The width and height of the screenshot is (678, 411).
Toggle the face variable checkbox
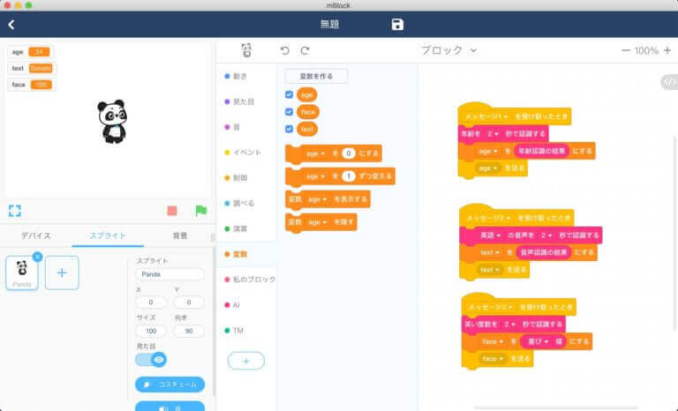290,112
